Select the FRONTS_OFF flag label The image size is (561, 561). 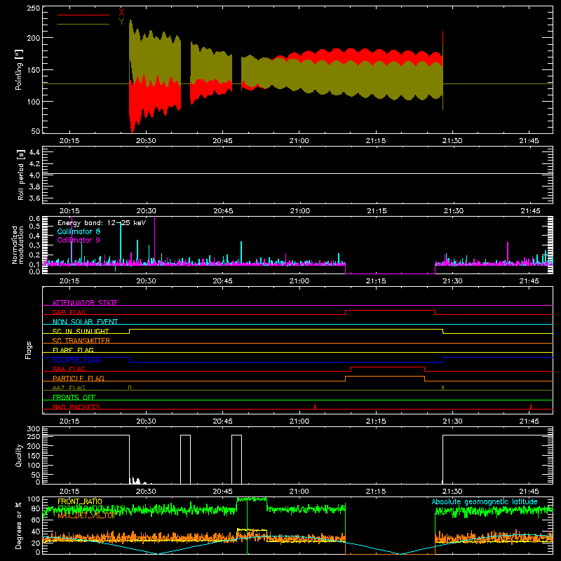click(x=74, y=397)
